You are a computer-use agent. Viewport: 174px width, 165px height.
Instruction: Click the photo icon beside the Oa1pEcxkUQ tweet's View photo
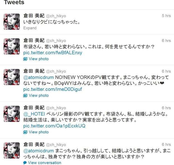pyautogui.click(x=25, y=132)
